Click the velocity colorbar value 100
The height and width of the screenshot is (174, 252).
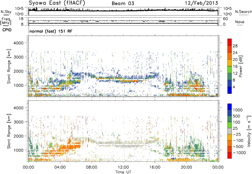pyautogui.click(x=237, y=122)
